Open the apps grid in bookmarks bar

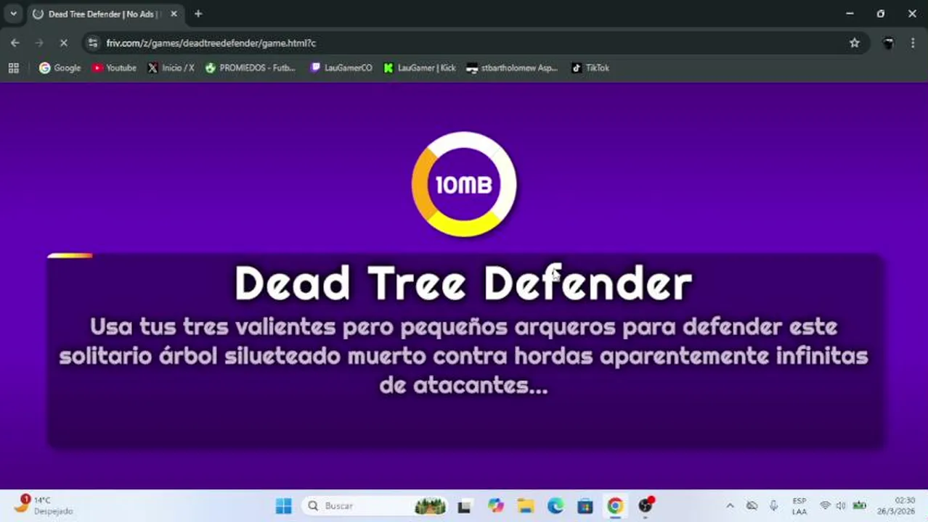pos(13,67)
